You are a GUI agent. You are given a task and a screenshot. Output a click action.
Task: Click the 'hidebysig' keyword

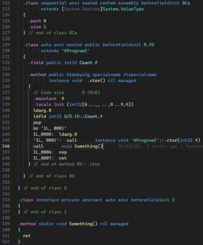tap(78, 75)
